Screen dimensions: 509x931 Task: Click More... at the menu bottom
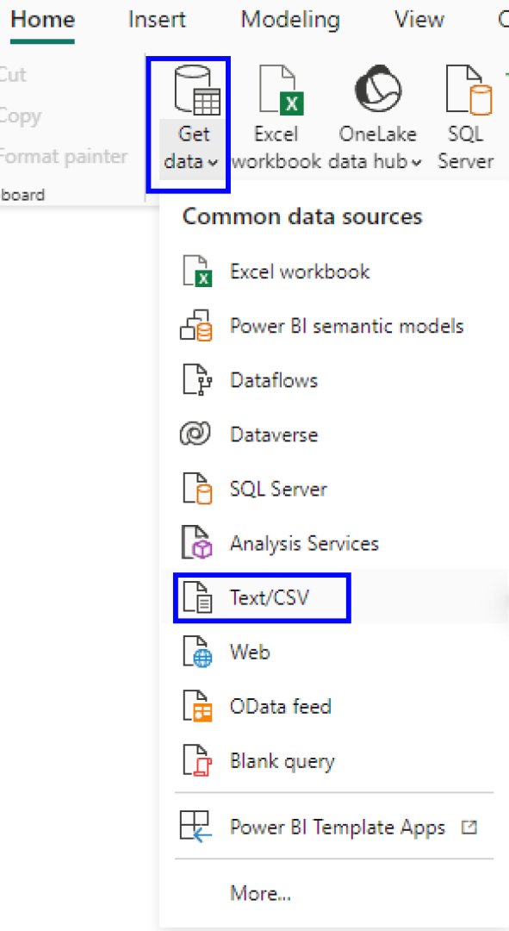(260, 892)
